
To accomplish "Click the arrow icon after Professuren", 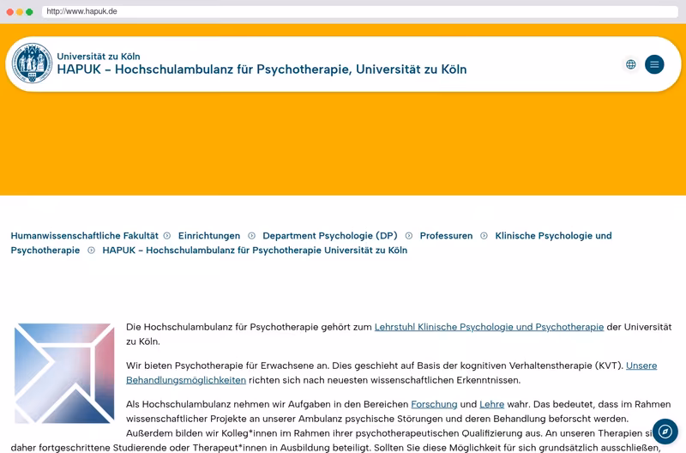I will 484,236.
